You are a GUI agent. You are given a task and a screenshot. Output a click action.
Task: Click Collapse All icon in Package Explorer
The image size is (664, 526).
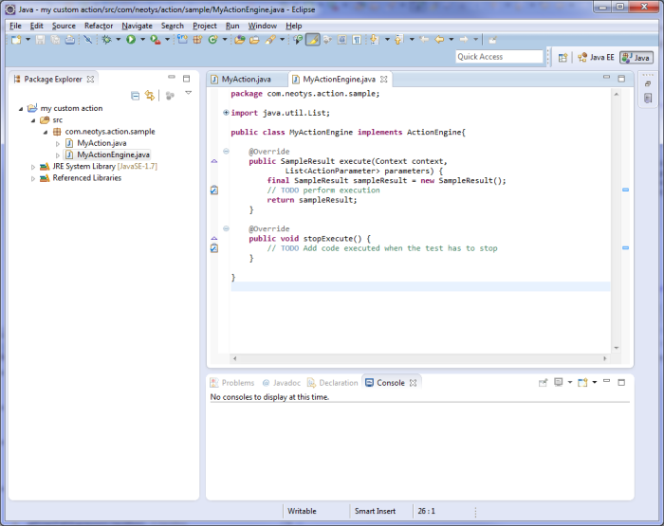coord(135,96)
